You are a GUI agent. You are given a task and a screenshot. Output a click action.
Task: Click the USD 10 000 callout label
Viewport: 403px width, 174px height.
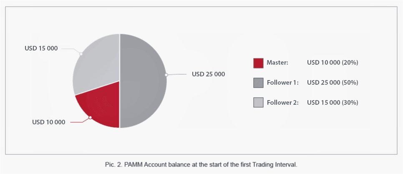click(49, 122)
